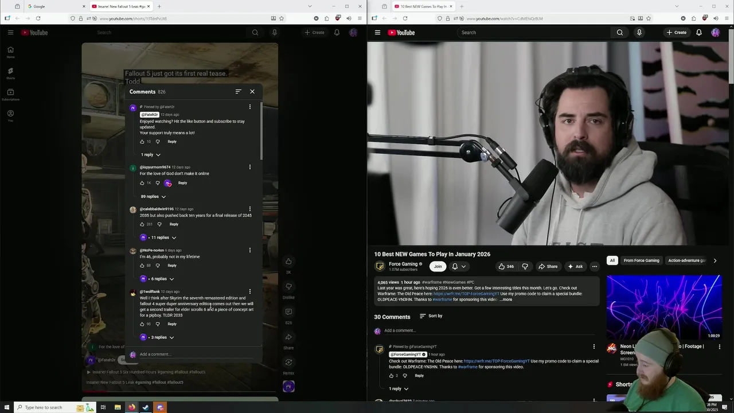Like the Fallout 5 Short
This screenshot has width=734, height=413.
pyautogui.click(x=288, y=262)
